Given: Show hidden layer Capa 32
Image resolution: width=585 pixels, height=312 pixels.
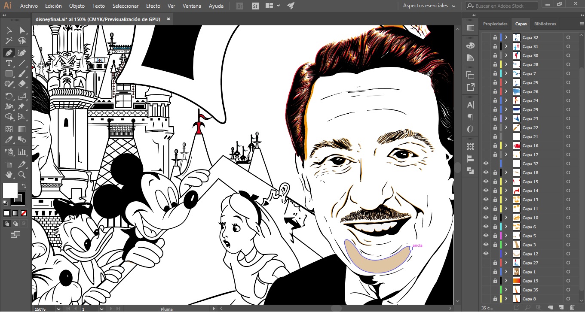Looking at the screenshot, I should pyautogui.click(x=486, y=37).
